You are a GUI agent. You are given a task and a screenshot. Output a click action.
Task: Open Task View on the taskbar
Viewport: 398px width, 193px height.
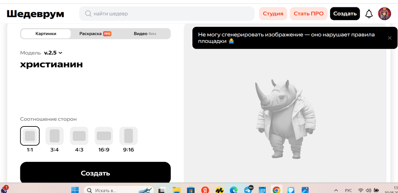162,190
